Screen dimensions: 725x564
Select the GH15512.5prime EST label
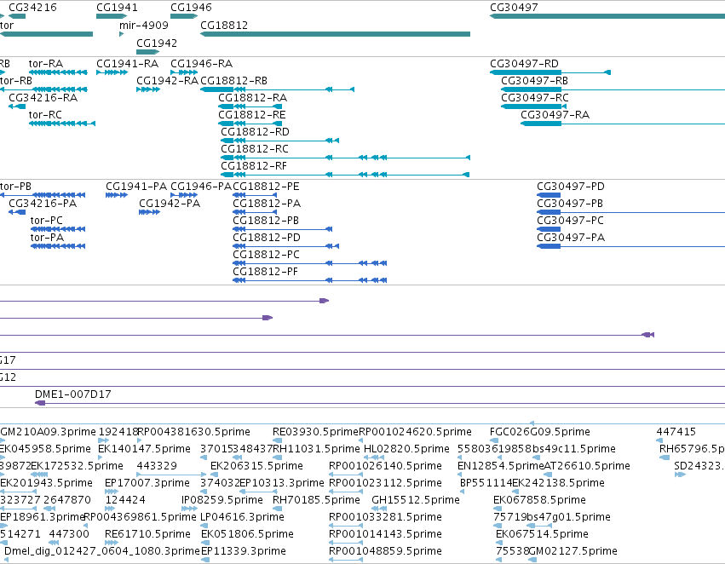click(x=416, y=500)
